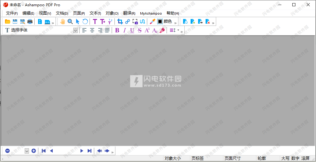Expand the file toolbar overflow chevron
This screenshot has height=162, width=316.
[53, 23]
